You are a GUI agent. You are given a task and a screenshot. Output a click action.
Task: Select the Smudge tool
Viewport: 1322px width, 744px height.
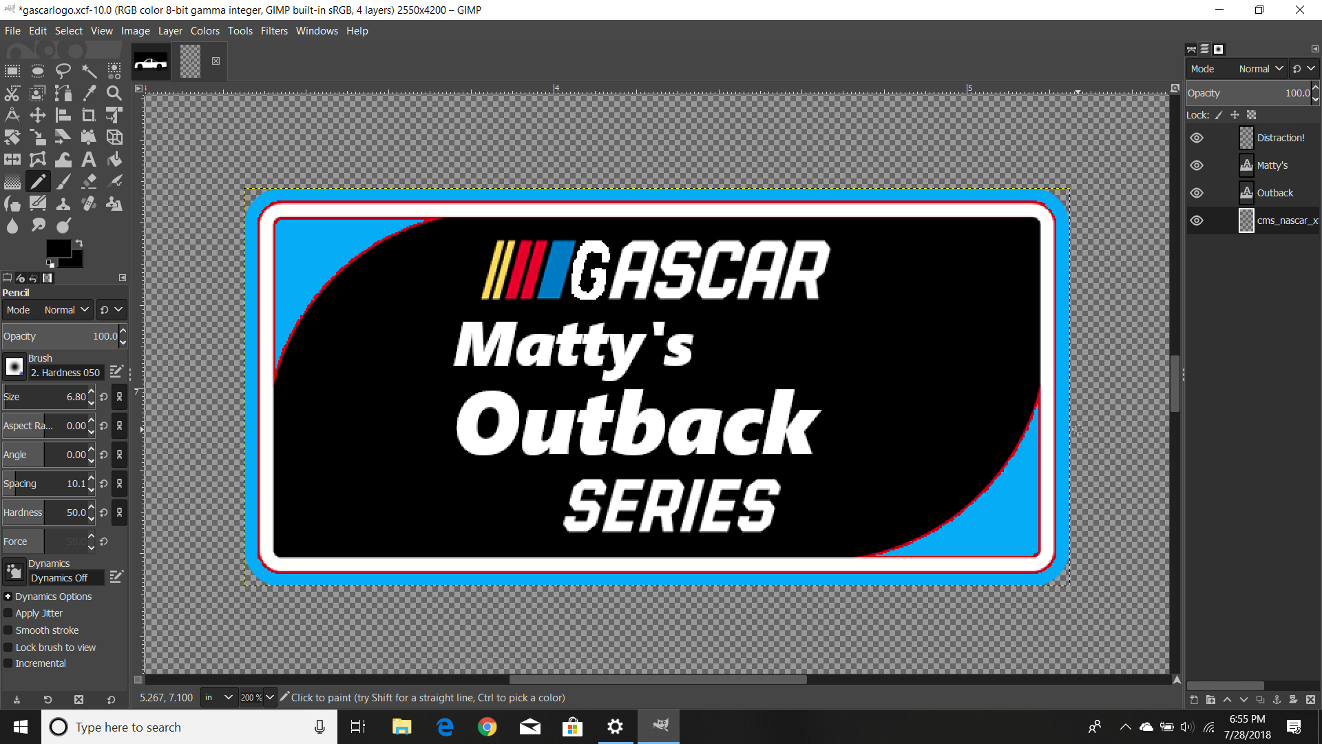tap(38, 225)
